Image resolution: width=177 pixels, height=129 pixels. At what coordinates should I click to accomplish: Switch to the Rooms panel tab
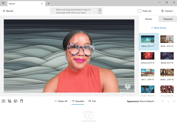148,19
